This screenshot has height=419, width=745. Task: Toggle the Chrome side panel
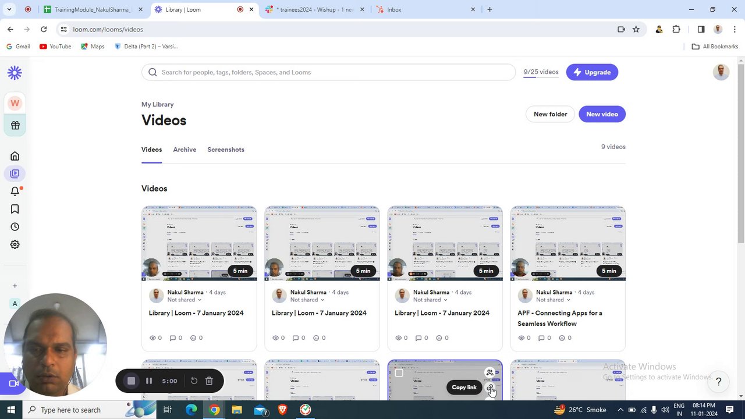pyautogui.click(x=701, y=29)
